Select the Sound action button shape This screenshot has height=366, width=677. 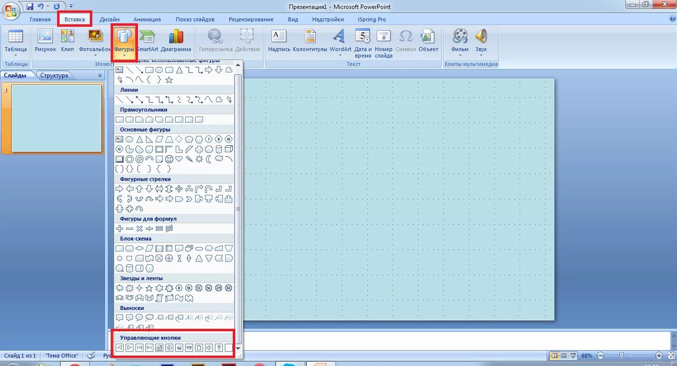point(209,348)
